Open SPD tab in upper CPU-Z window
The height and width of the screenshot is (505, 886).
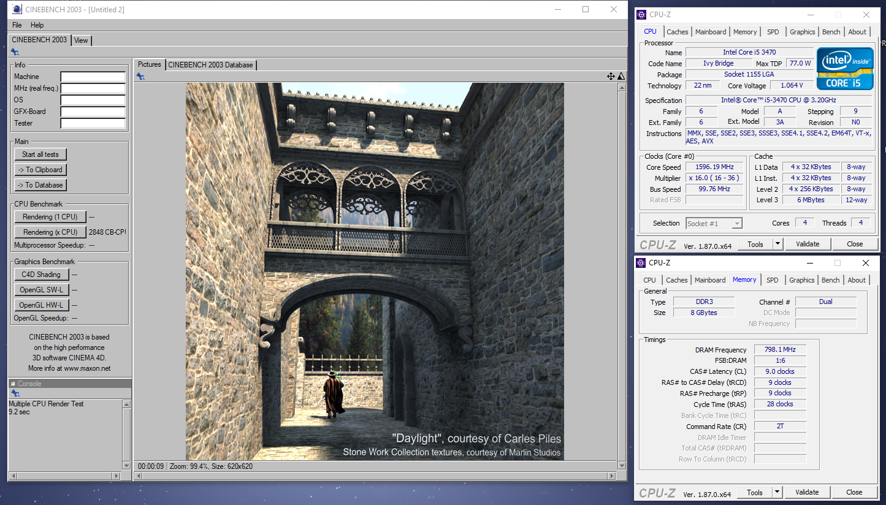tap(773, 32)
